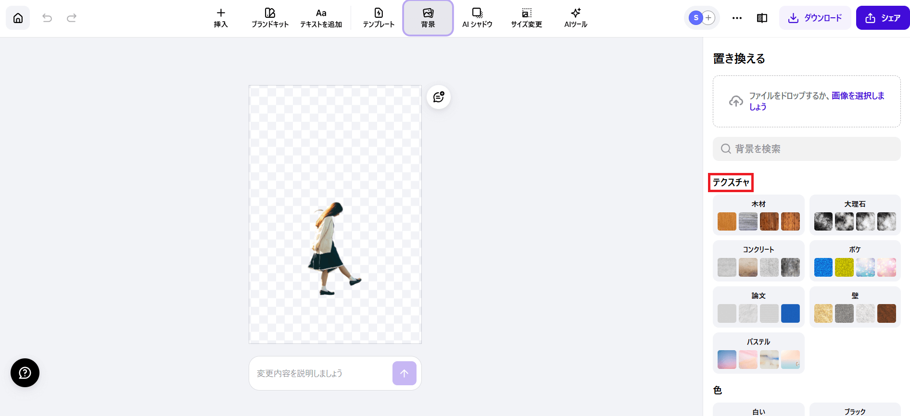Undo the last action
The image size is (910, 416).
tap(47, 18)
